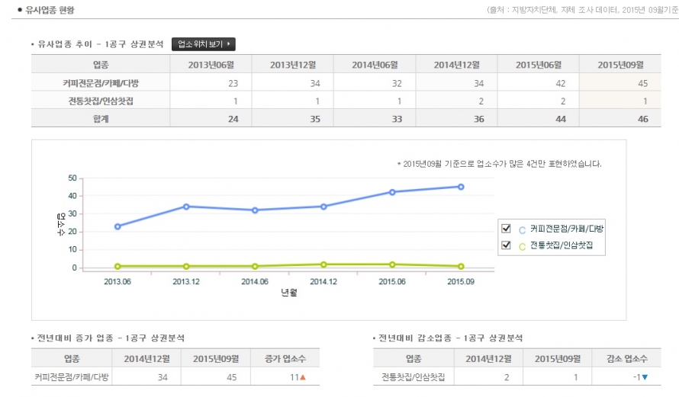Screen dimensions: 679x397
Task: Click the green circle legend marker
Action: coord(523,246)
